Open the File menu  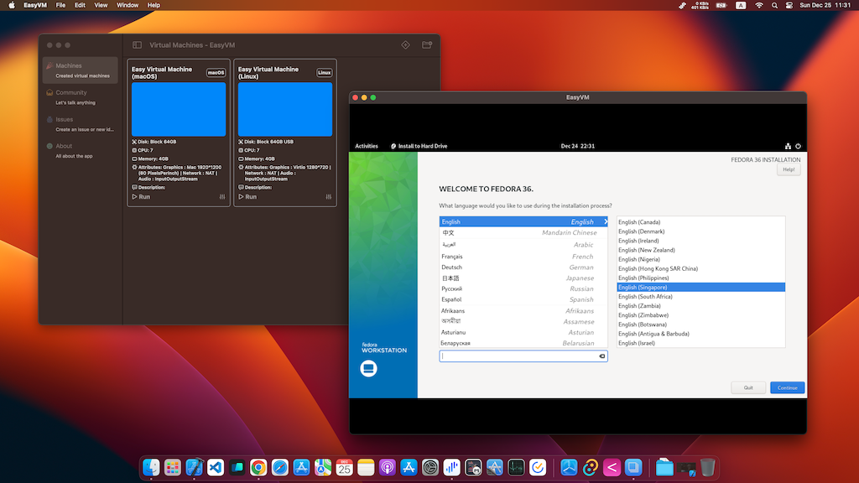tap(60, 5)
